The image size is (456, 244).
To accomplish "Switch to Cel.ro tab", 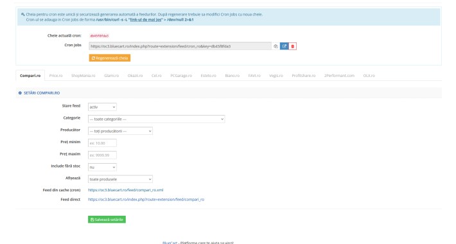I will pos(157,76).
